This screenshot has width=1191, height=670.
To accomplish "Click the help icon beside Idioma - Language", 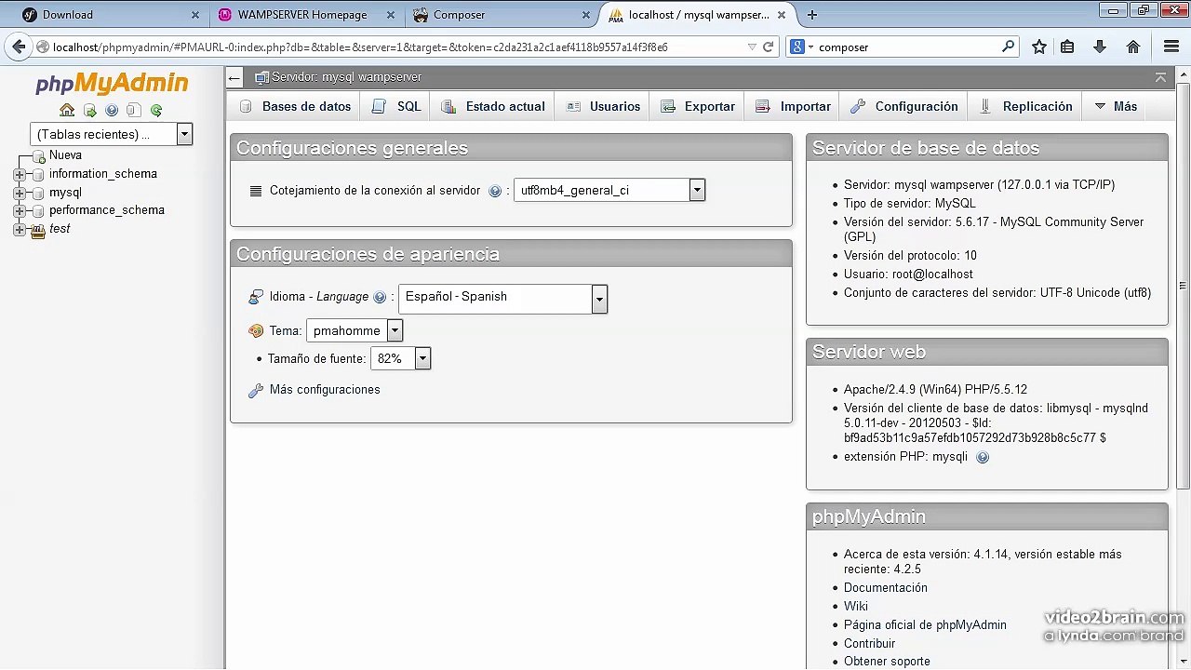I will click(380, 297).
